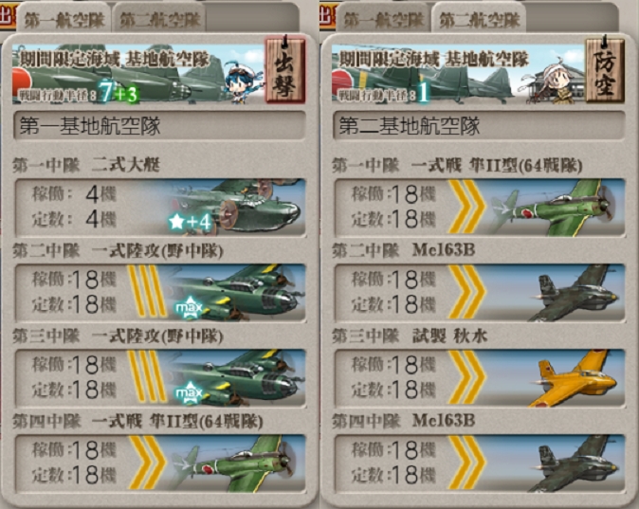Click proficiency stripes on third squadron bomber
The width and height of the screenshot is (639, 509).
click(147, 377)
